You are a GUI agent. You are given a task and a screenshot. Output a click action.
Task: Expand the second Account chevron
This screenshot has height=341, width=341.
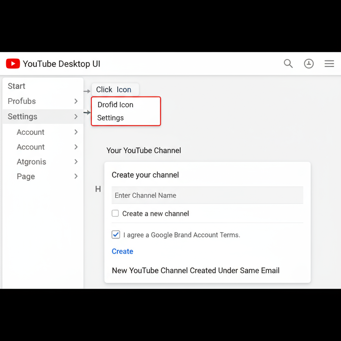(76, 147)
